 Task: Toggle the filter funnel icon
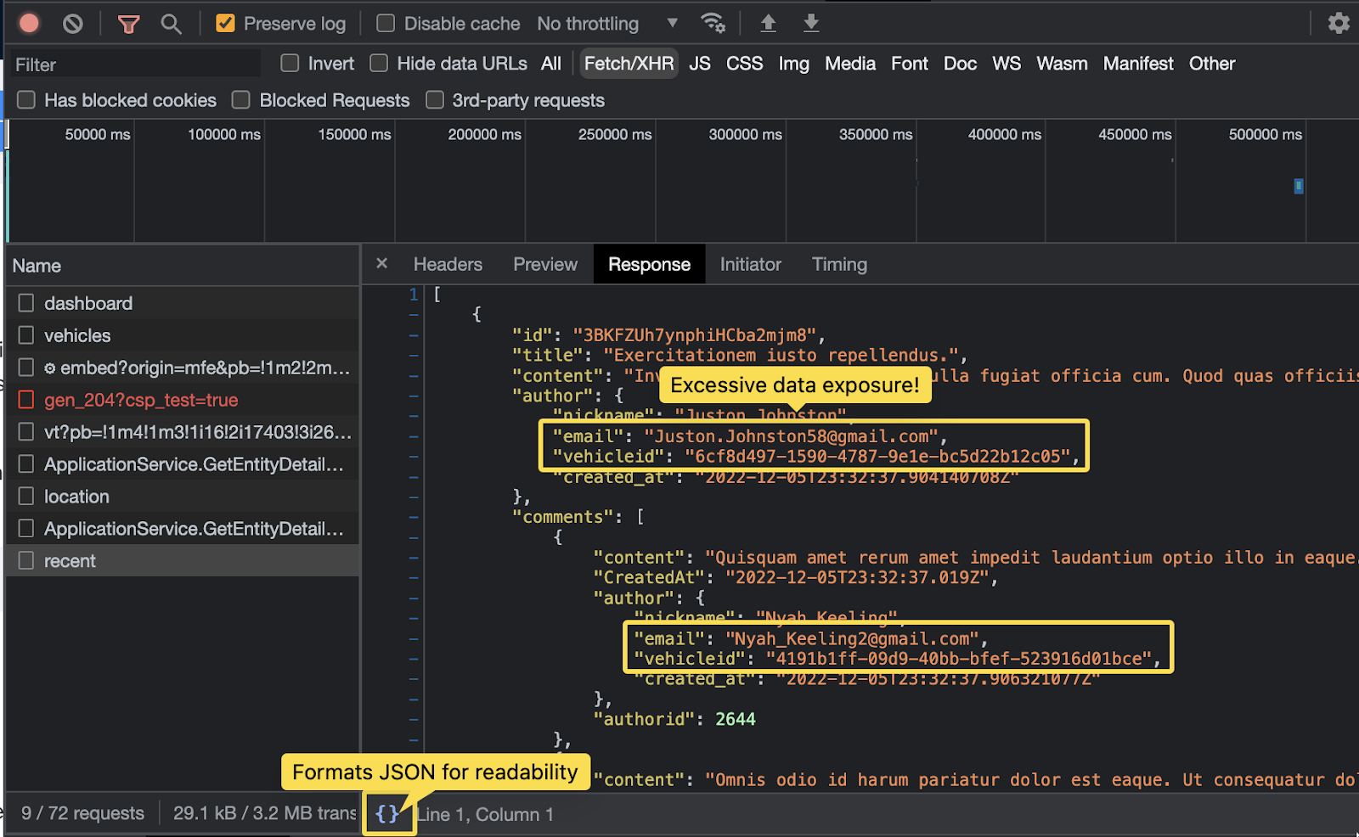(128, 24)
